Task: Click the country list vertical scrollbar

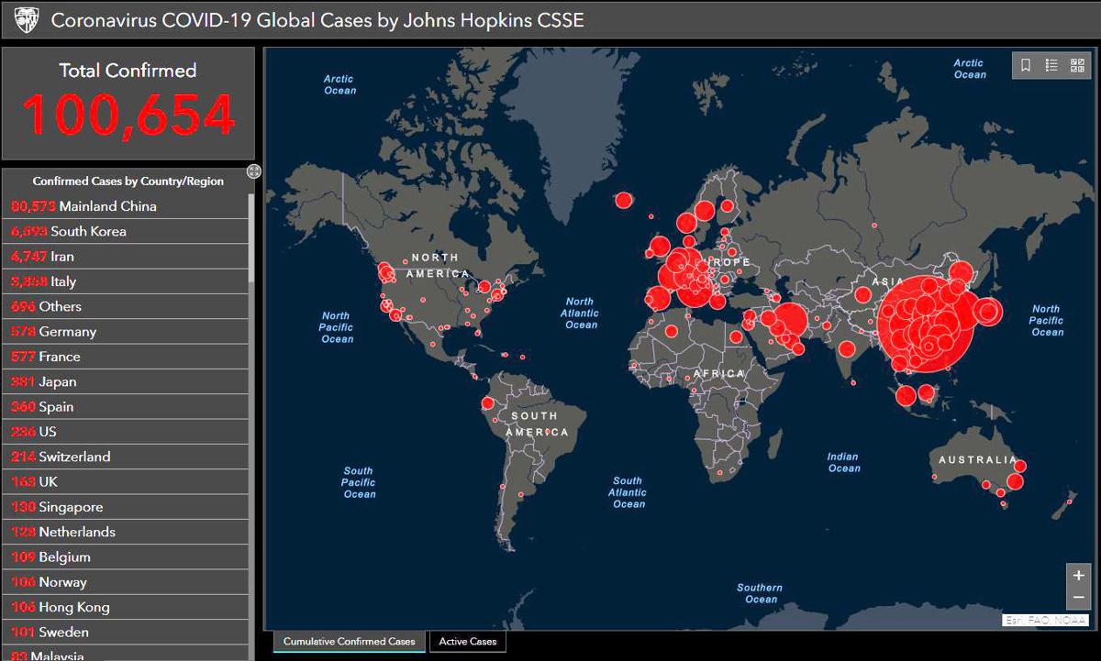Action: pyautogui.click(x=252, y=240)
